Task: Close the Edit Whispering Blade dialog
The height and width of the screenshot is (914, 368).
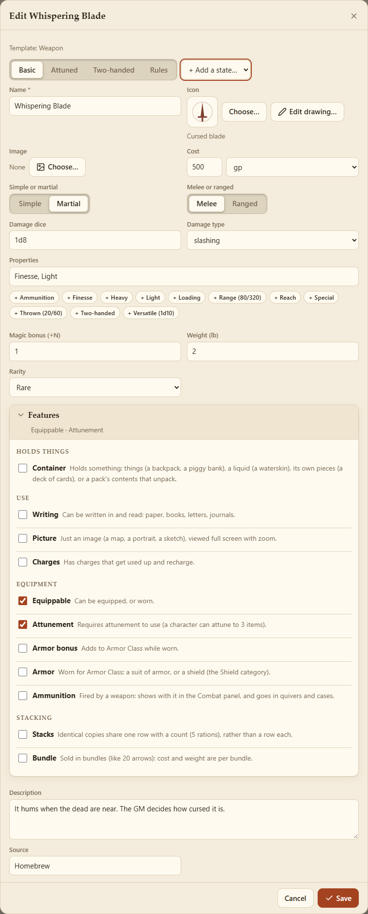Action: pyautogui.click(x=354, y=16)
